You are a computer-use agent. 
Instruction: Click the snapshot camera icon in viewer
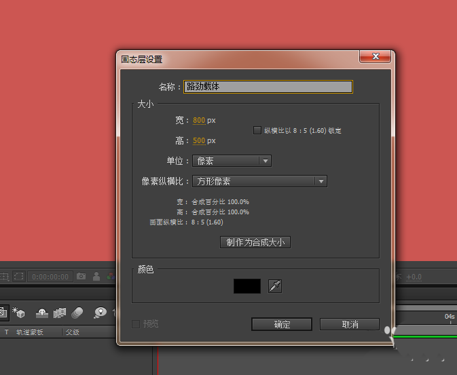pos(81,276)
